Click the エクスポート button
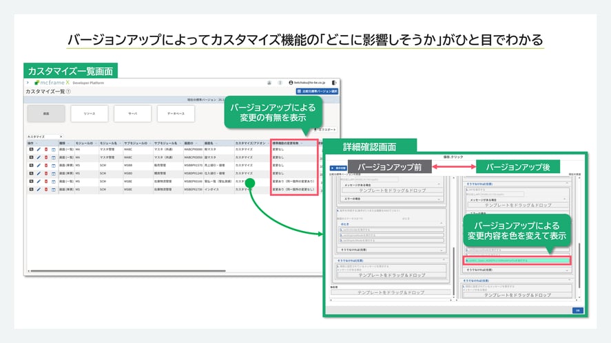 pyautogui.click(x=324, y=129)
